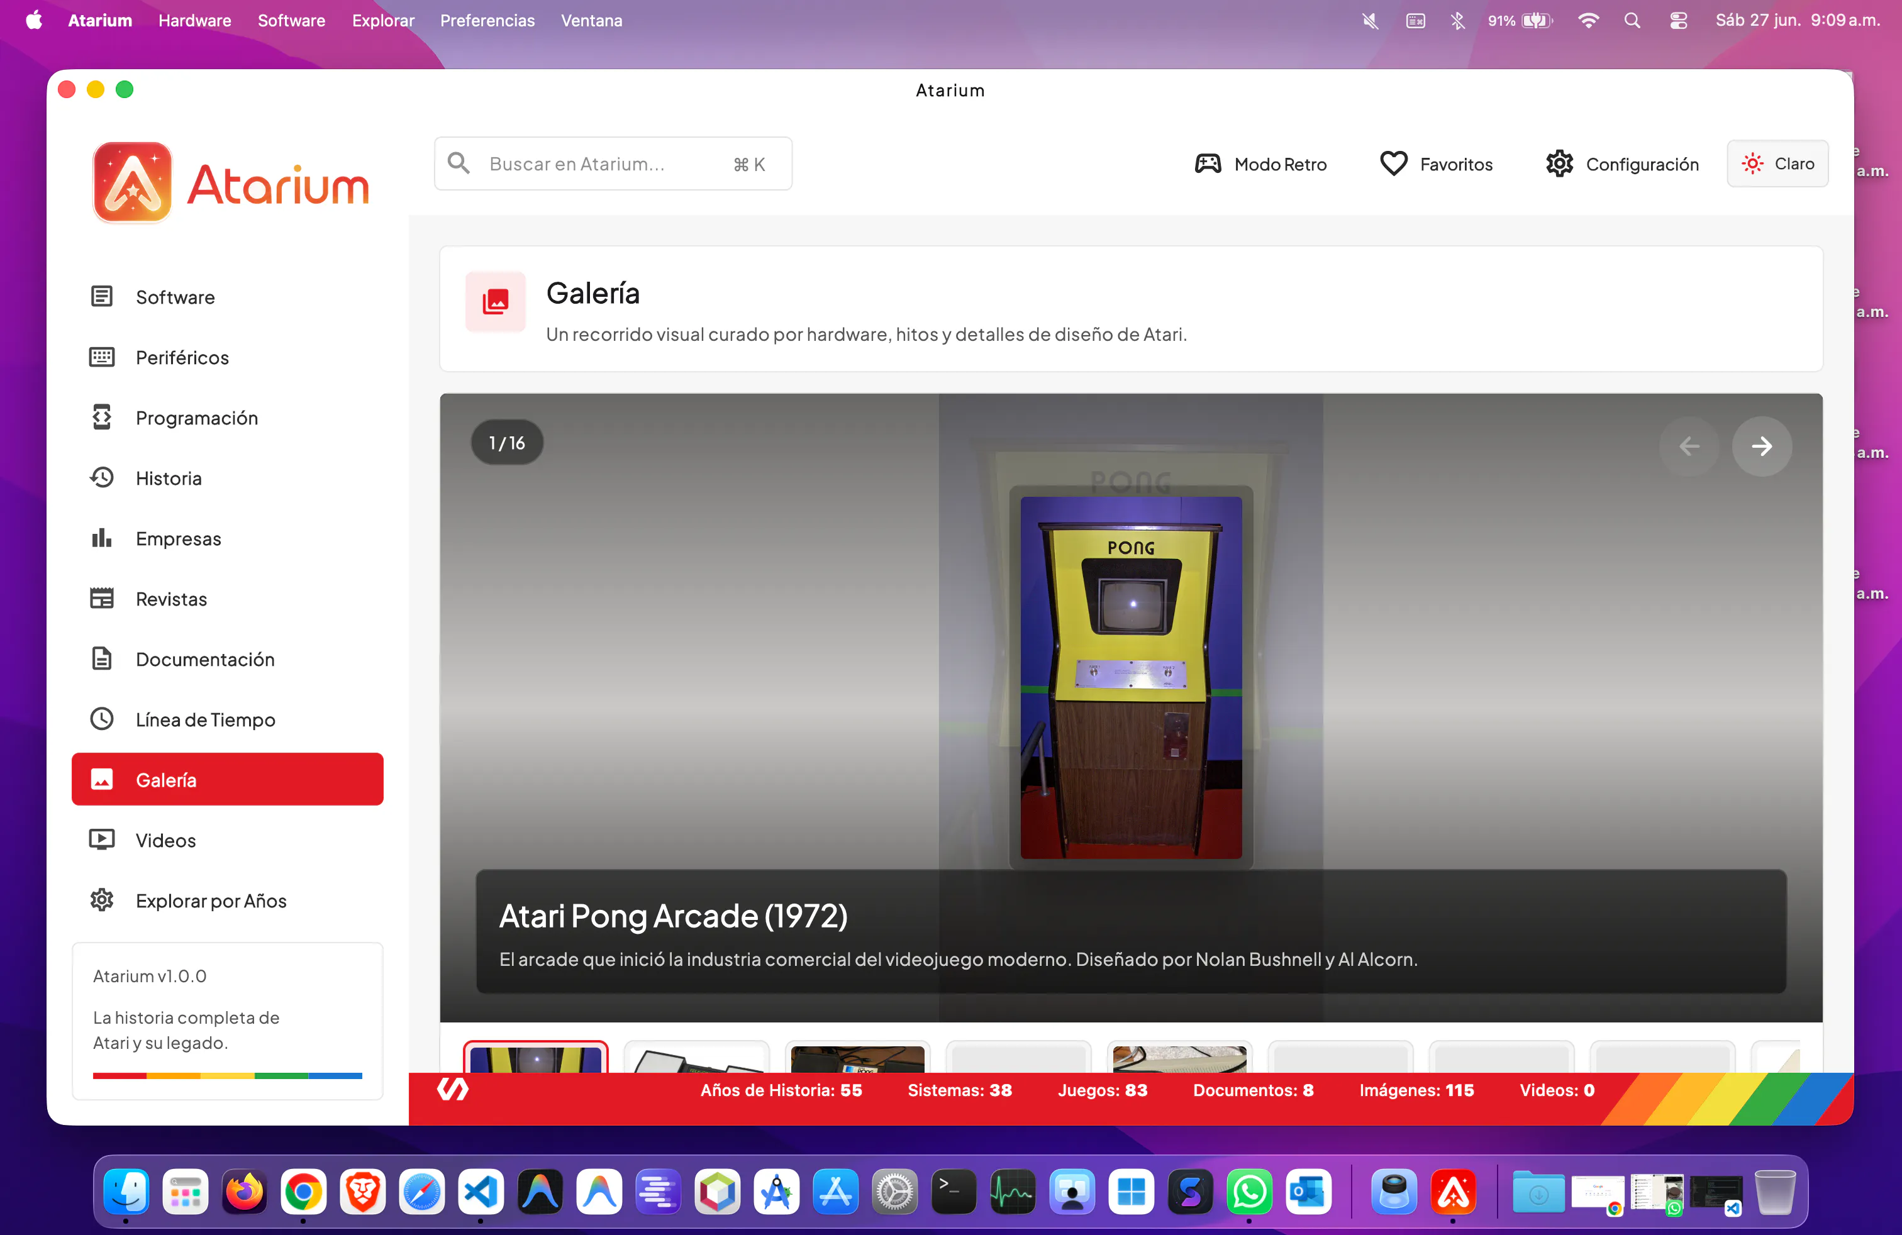Click the Empresas bar chart icon
1902x1235 pixels.
[101, 538]
